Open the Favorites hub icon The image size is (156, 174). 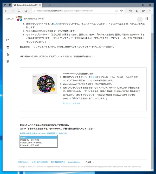[131, 11]
